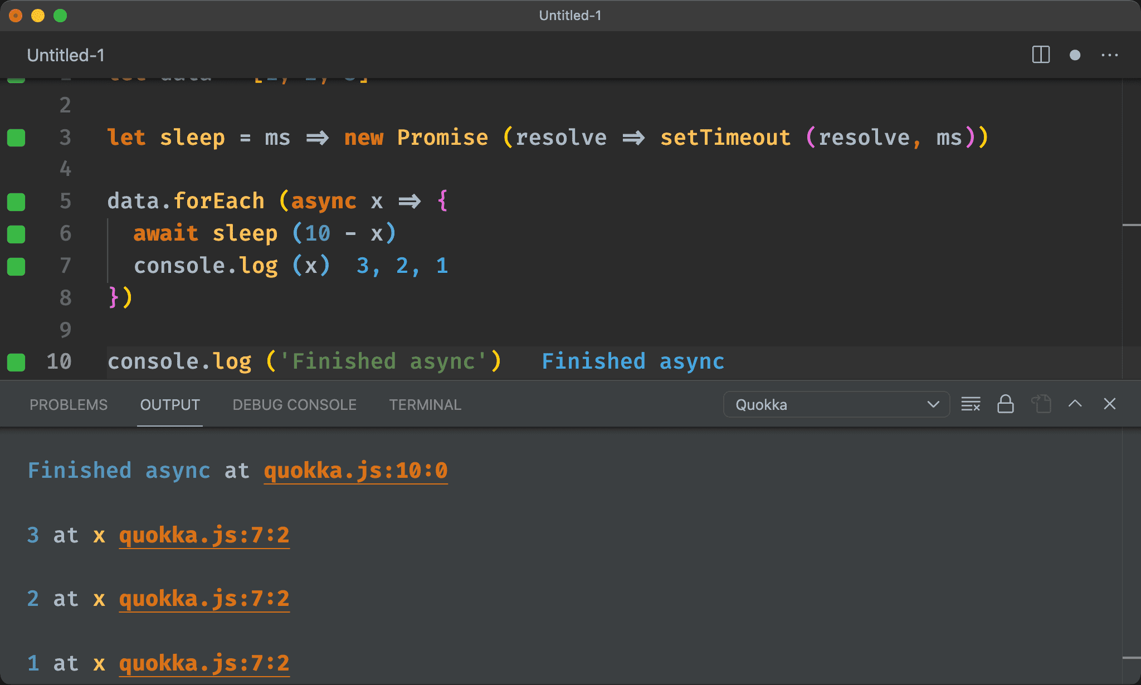1141x685 pixels.
Task: Maximize the panel with the chevron-up icon
Action: [1075, 404]
